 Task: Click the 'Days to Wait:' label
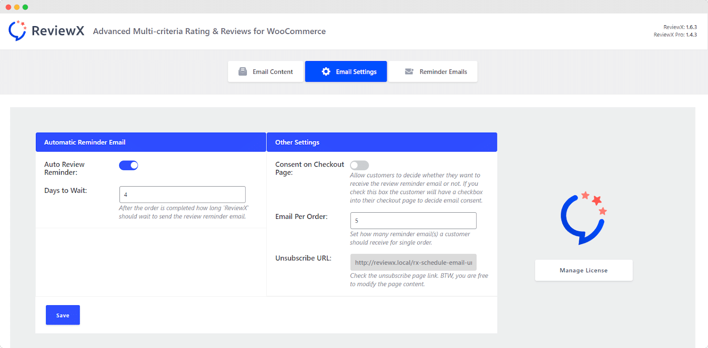pos(65,191)
